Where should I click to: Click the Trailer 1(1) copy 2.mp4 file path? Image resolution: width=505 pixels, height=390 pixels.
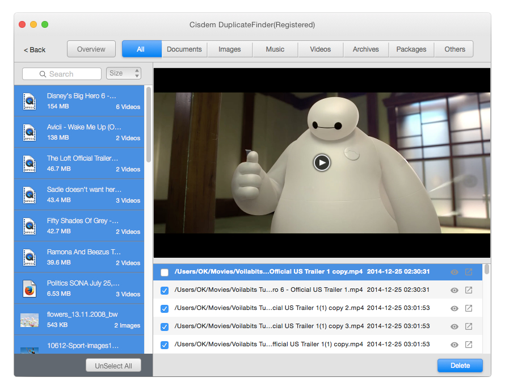(269, 308)
